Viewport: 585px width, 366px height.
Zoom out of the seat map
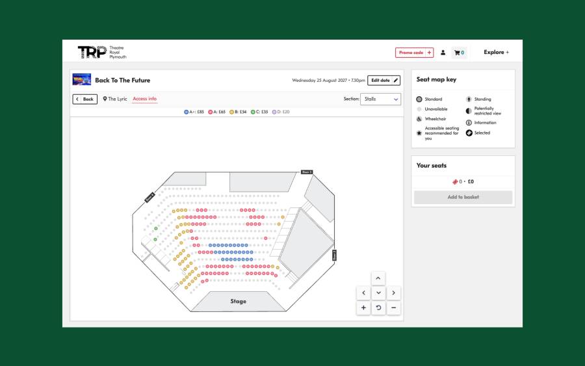point(393,308)
